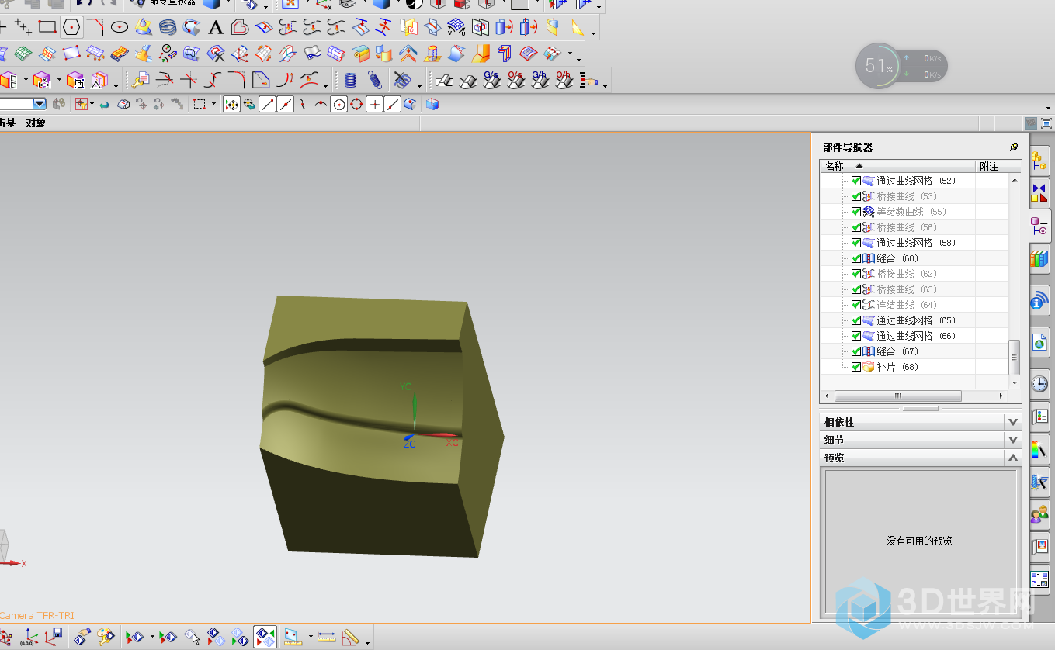Uncheck 通过曲线网格 (52) feature checkbox
1055x650 pixels.
(x=856, y=181)
